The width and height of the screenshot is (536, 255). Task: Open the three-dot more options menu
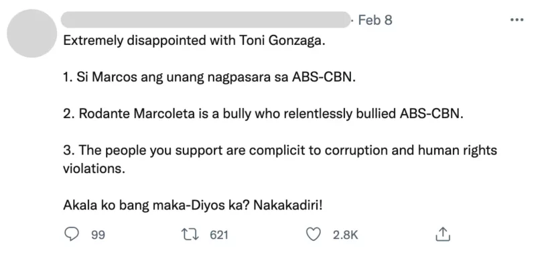[517, 20]
